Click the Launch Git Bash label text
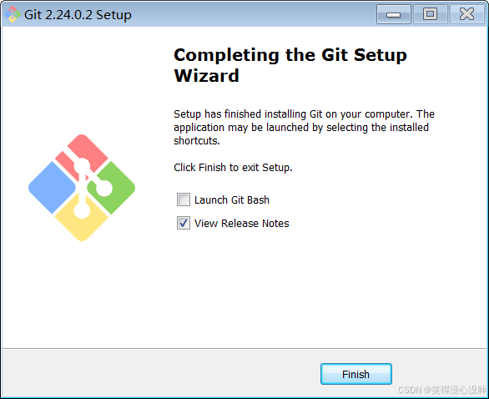Screen dimensions: 489x399 (232, 200)
